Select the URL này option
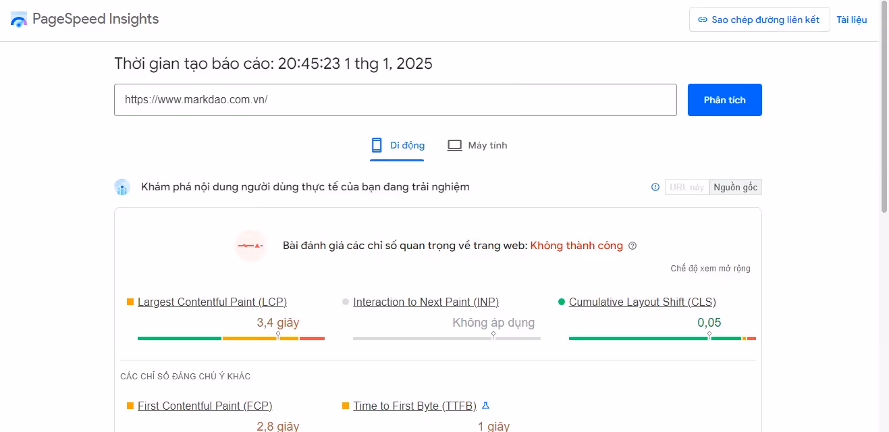 pos(686,187)
